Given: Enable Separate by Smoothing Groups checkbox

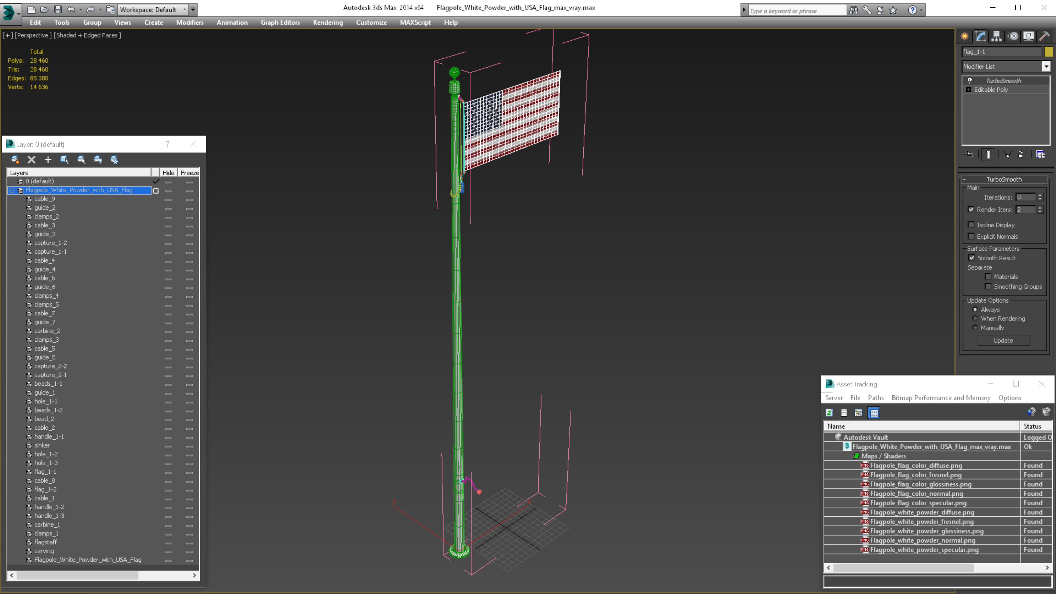Looking at the screenshot, I should tap(989, 286).
